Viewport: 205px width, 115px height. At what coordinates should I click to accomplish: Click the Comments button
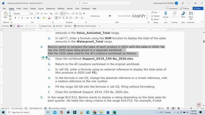pos(172,9)
